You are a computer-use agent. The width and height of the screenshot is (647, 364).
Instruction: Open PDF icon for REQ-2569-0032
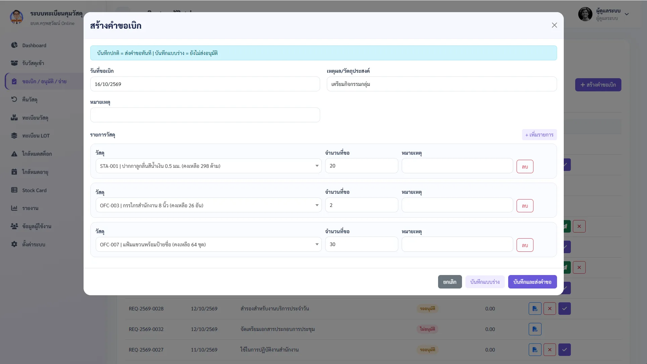tap(535, 329)
